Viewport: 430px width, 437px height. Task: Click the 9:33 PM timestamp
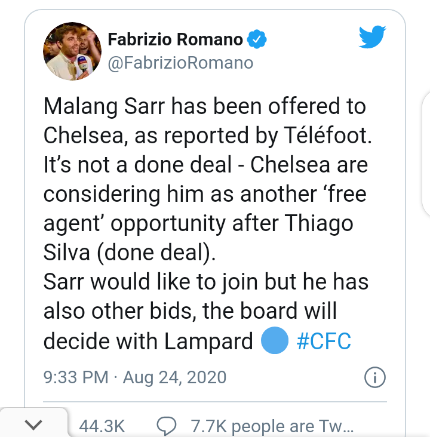(76, 377)
